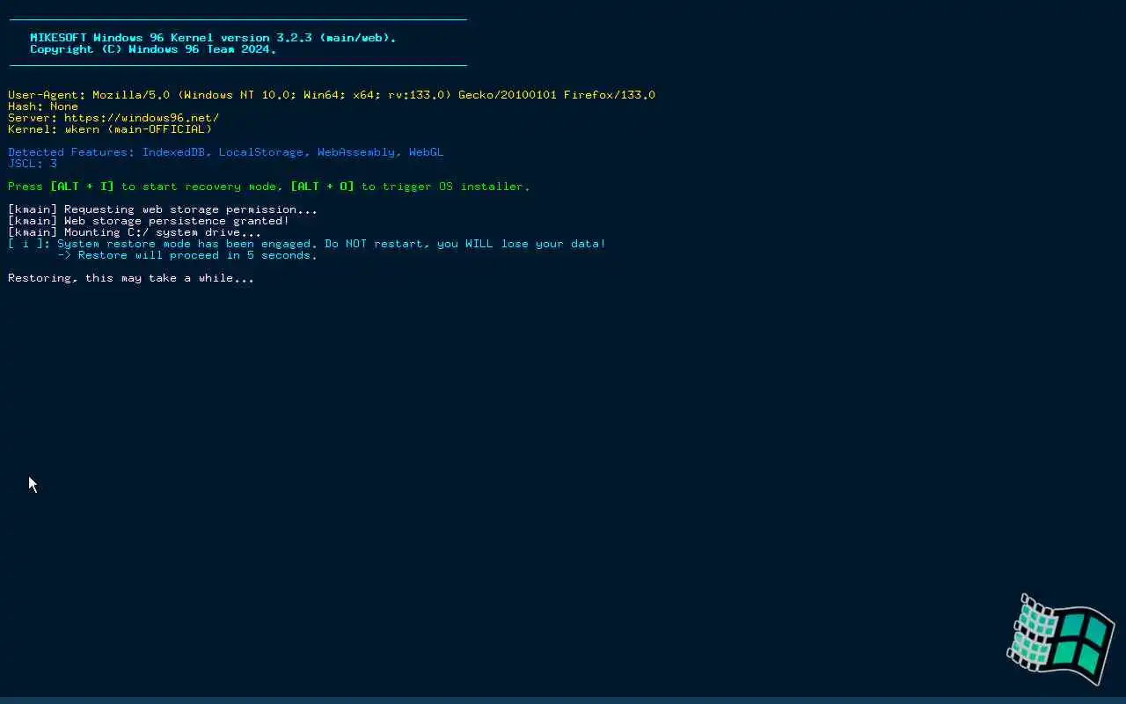Click the 'Detected Features' line
The image size is (1126, 704).
click(225, 152)
